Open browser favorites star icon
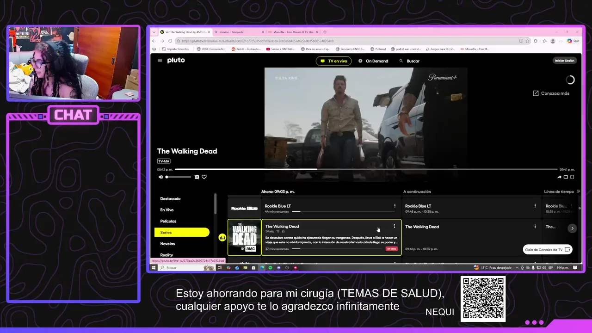The width and height of the screenshot is (592, 333). pyautogui.click(x=527, y=41)
